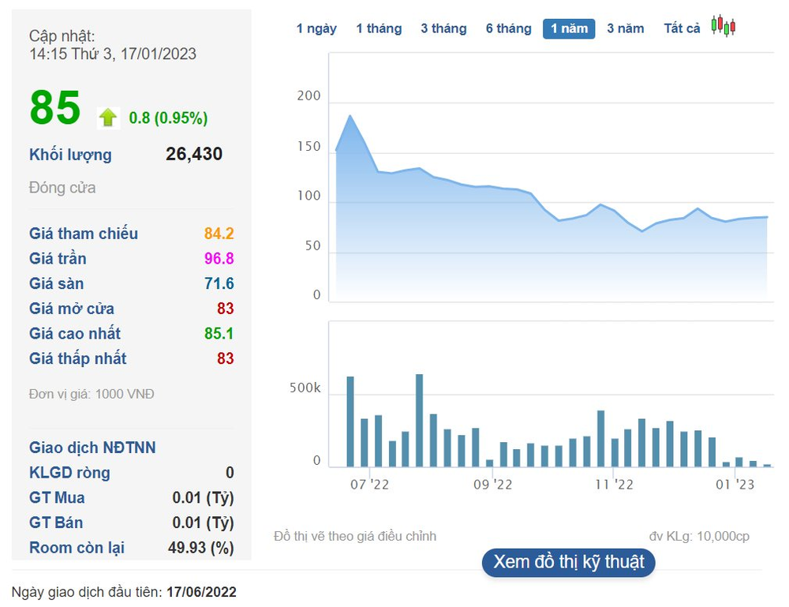The image size is (789, 607).
Task: Click the 500k volume axis label
Action: tap(305, 388)
